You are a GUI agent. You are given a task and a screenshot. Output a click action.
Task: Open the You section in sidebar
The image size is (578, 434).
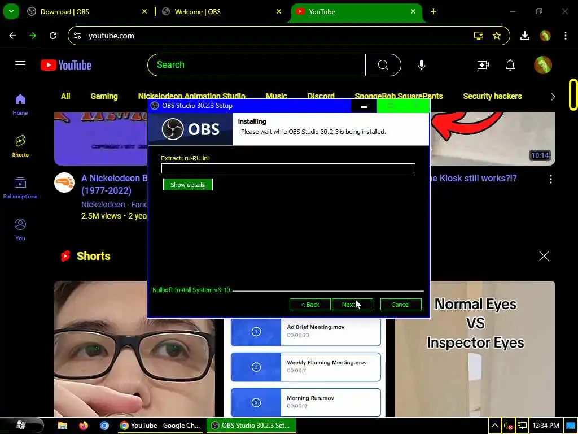(x=20, y=230)
